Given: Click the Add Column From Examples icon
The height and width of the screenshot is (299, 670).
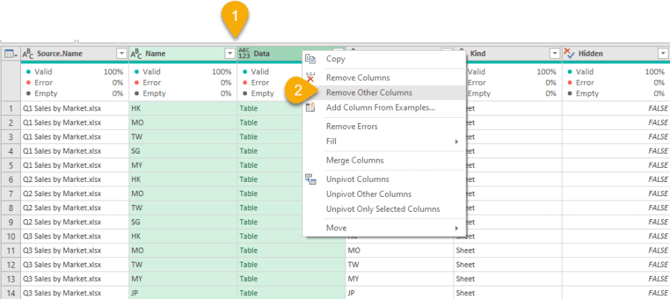Looking at the screenshot, I should click(311, 108).
